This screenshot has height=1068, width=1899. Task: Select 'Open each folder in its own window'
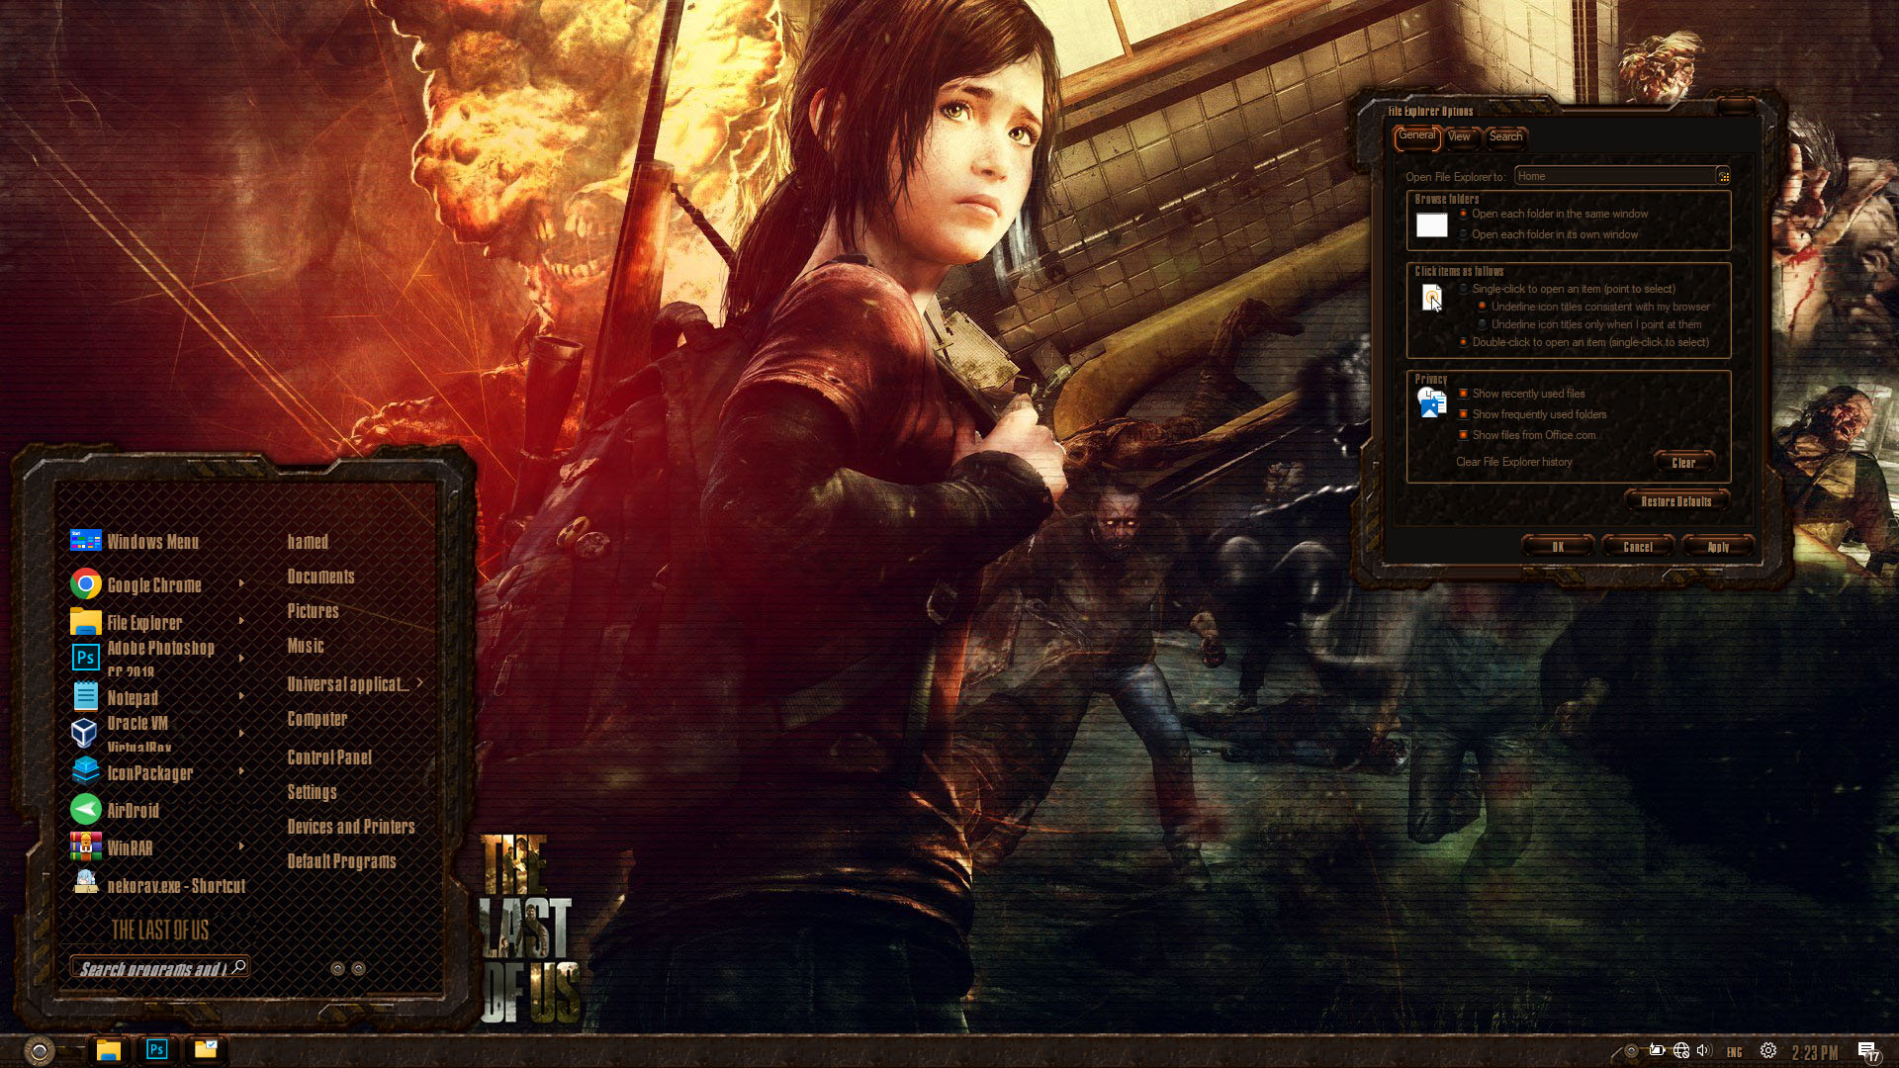coord(1464,234)
